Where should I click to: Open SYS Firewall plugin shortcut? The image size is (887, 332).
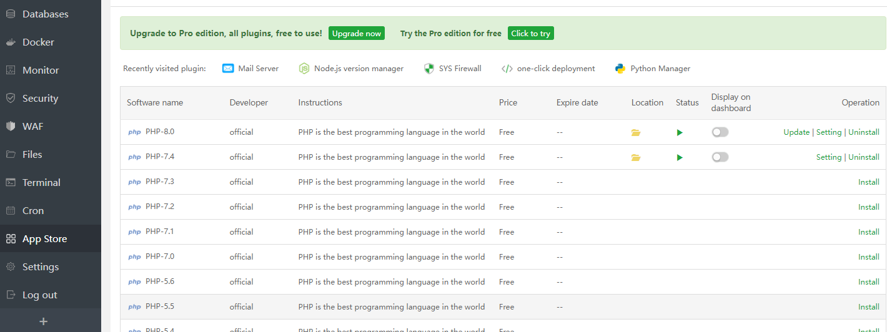click(x=453, y=69)
